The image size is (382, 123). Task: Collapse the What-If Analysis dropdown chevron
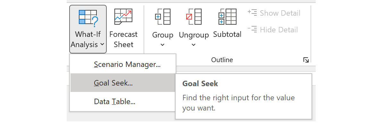coord(102,45)
